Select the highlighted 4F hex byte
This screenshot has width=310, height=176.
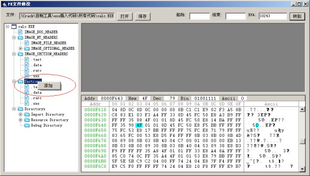tap(139, 125)
